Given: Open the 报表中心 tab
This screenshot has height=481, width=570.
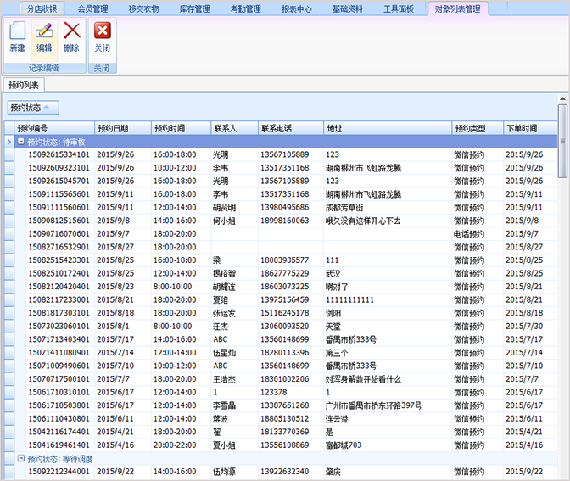Looking at the screenshot, I should 296,8.
